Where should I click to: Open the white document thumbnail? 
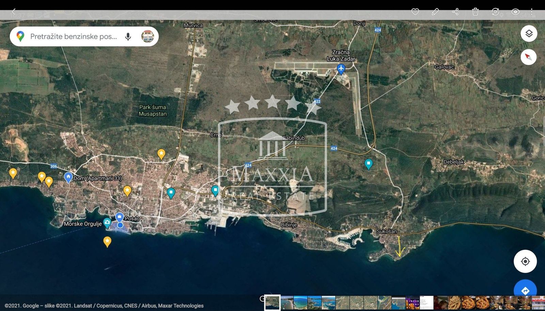coord(426,303)
